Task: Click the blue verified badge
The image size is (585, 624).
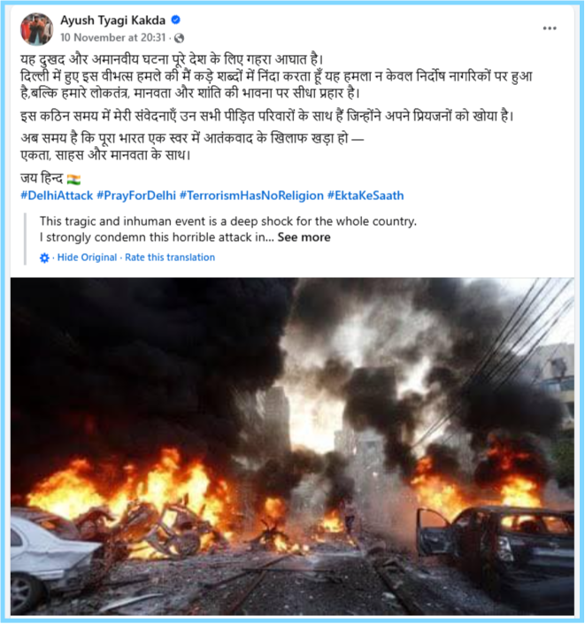Action: (x=175, y=19)
